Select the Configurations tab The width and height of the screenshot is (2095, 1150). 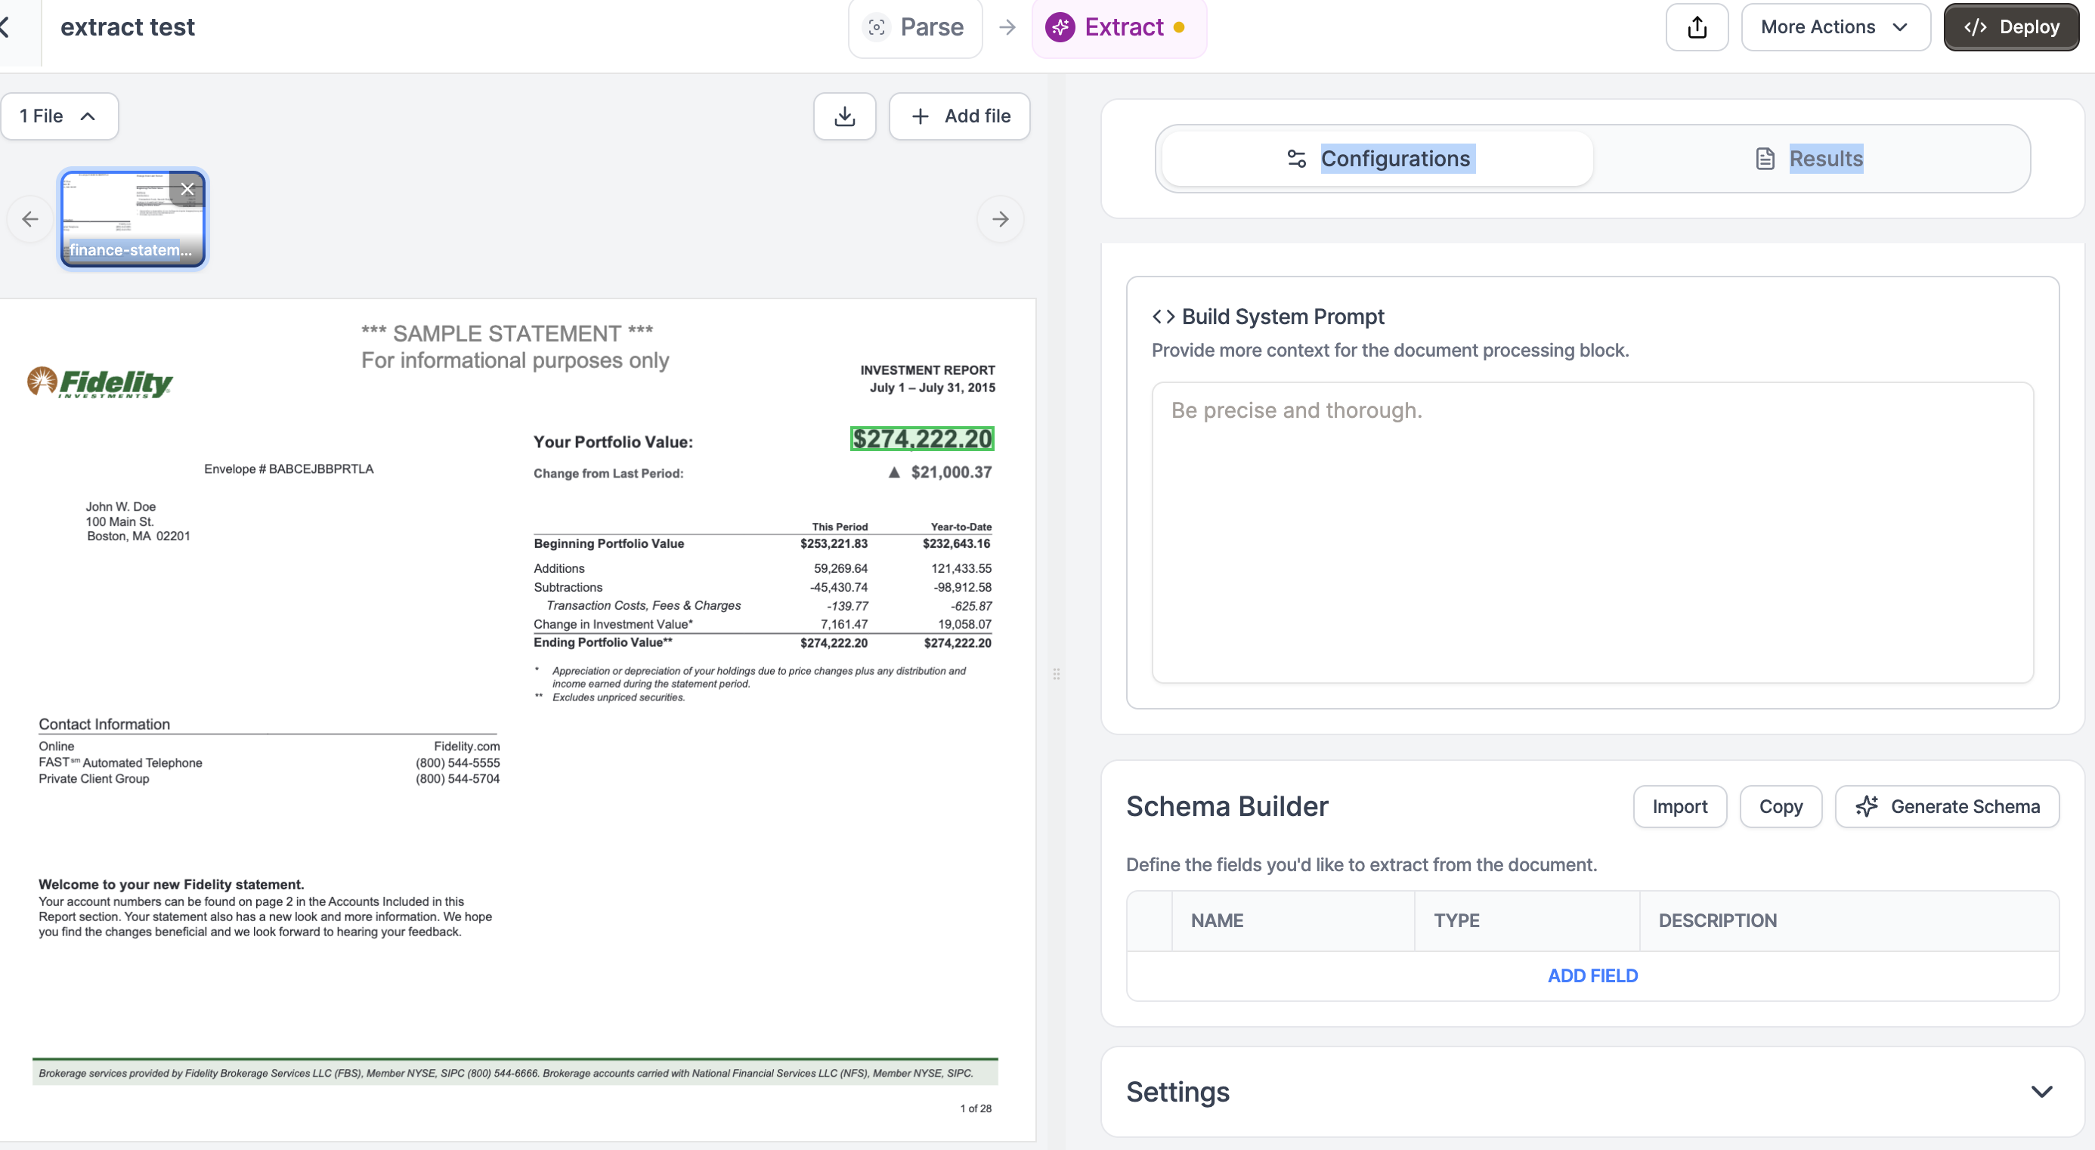click(1379, 159)
